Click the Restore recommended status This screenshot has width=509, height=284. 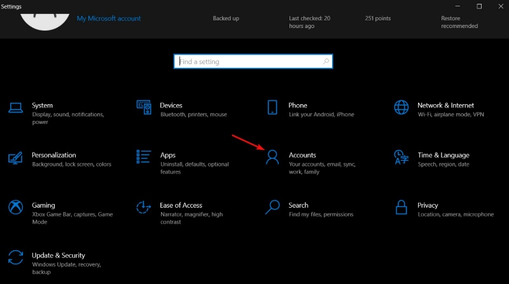(459, 22)
